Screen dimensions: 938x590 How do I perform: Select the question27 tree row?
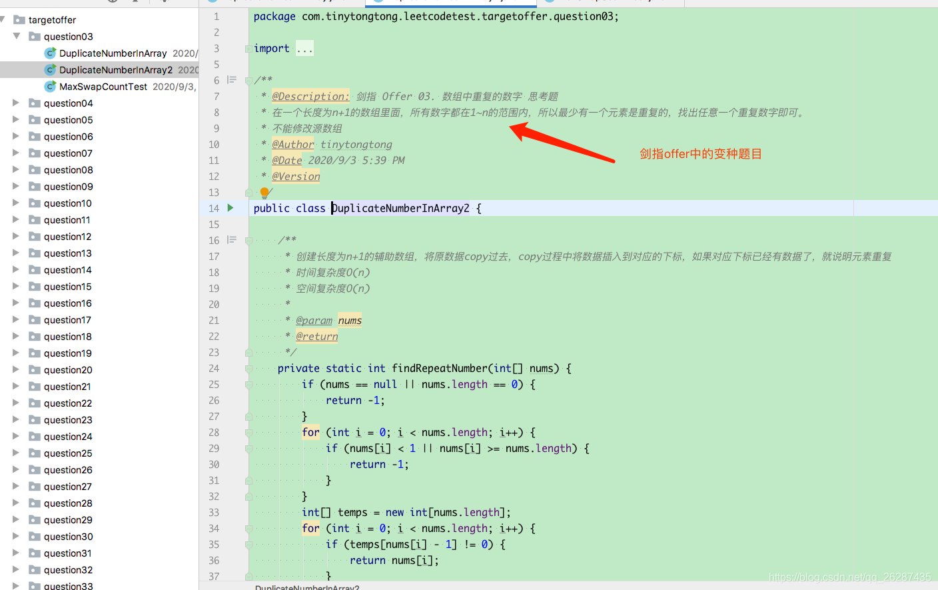point(99,487)
